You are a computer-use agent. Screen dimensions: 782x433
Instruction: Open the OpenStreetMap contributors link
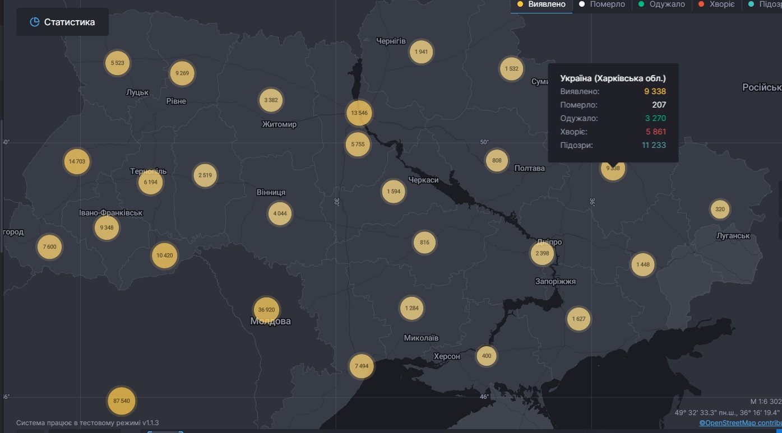(740, 423)
